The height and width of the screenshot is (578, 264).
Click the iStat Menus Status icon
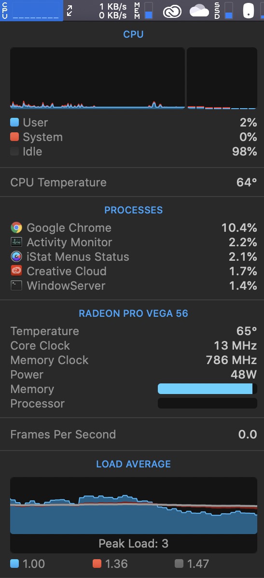coord(16,256)
